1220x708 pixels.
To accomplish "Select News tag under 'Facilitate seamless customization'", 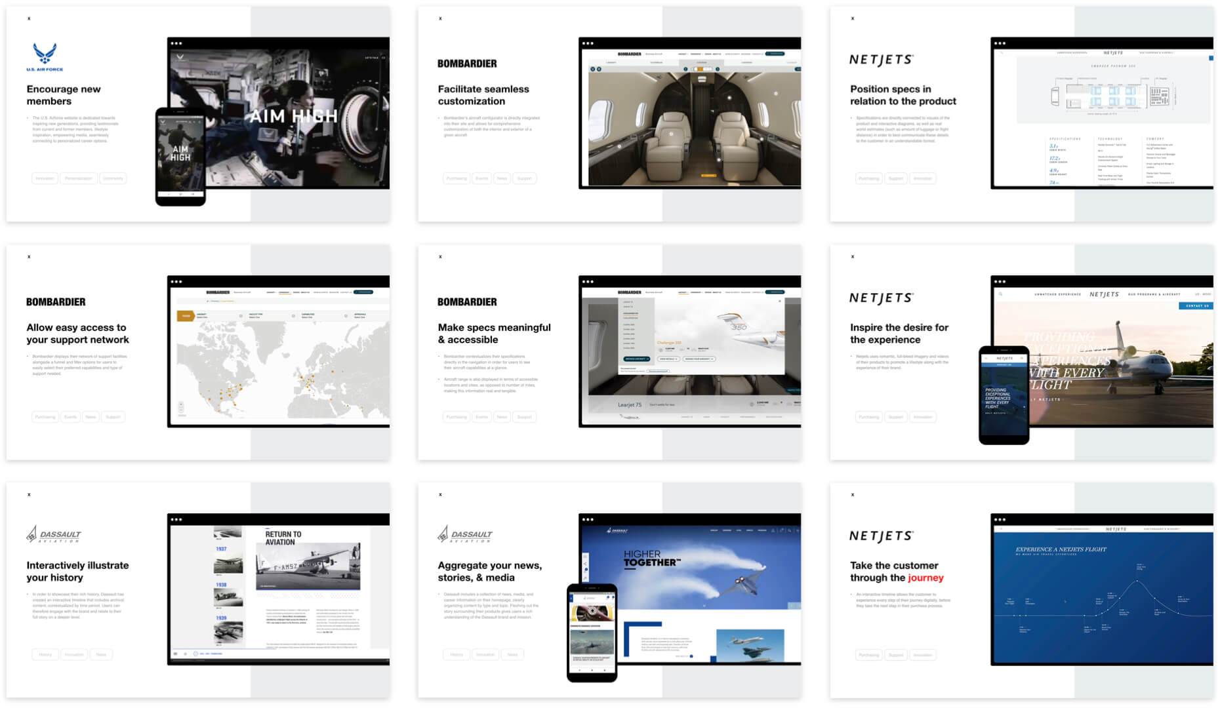I will coord(502,178).
